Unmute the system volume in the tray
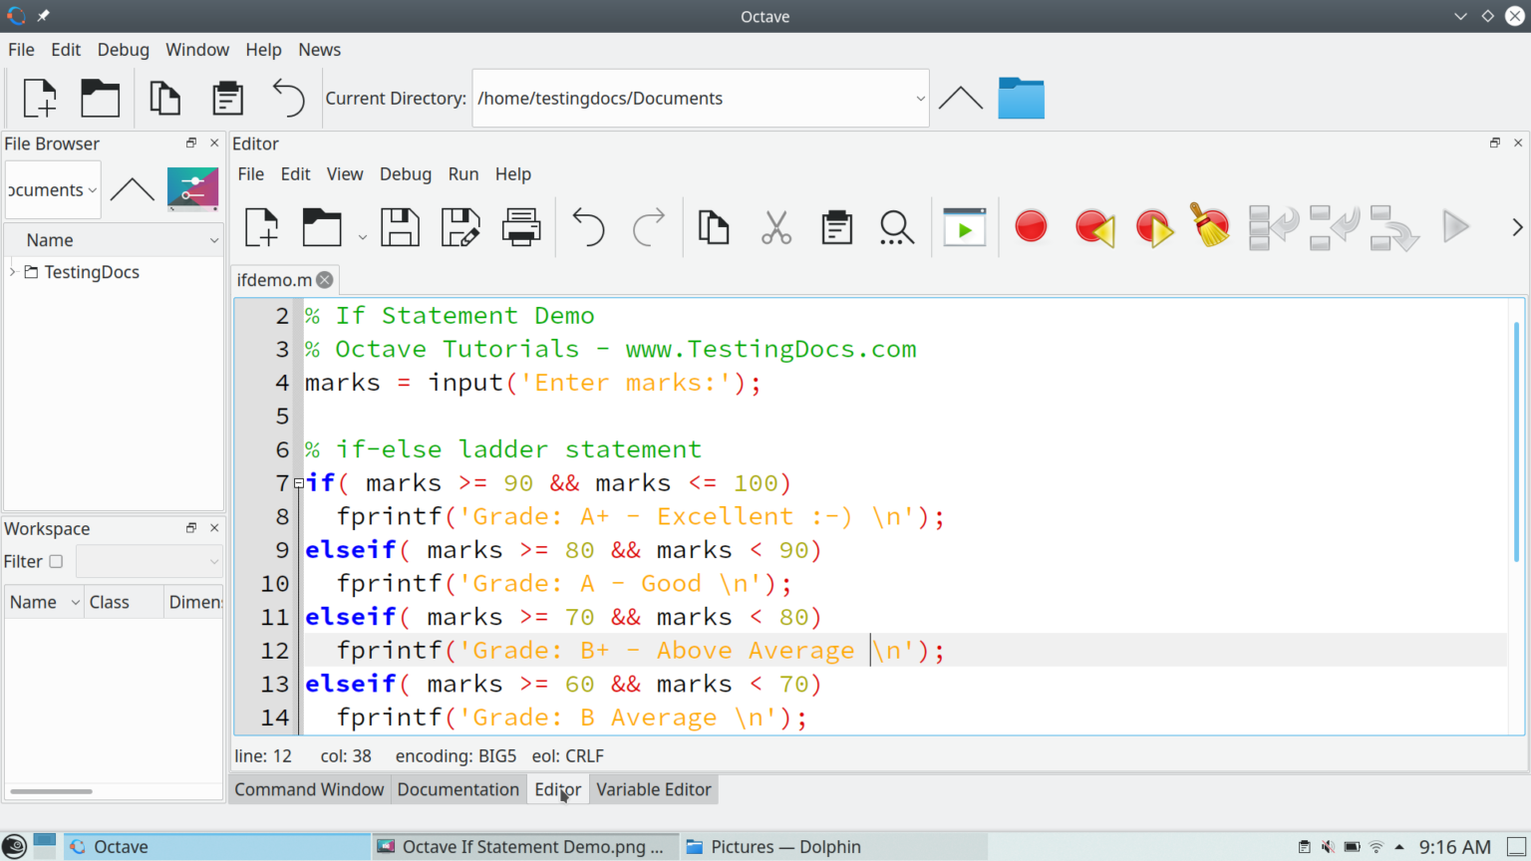This screenshot has height=861, width=1531. 1327,846
